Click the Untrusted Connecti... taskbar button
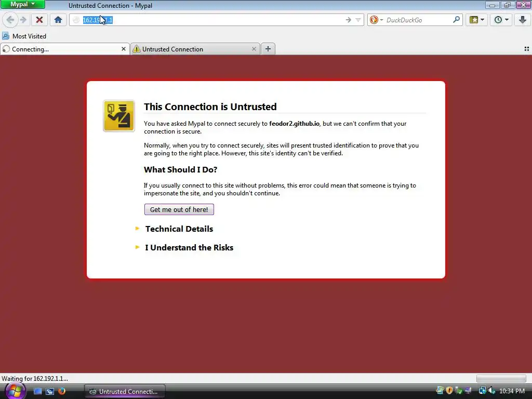 point(125,392)
